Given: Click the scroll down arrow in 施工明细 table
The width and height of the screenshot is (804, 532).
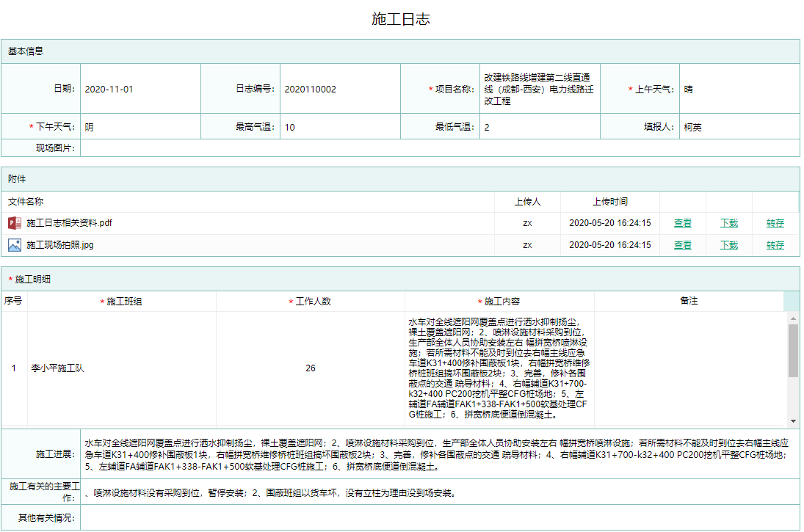Looking at the screenshot, I should 793,421.
